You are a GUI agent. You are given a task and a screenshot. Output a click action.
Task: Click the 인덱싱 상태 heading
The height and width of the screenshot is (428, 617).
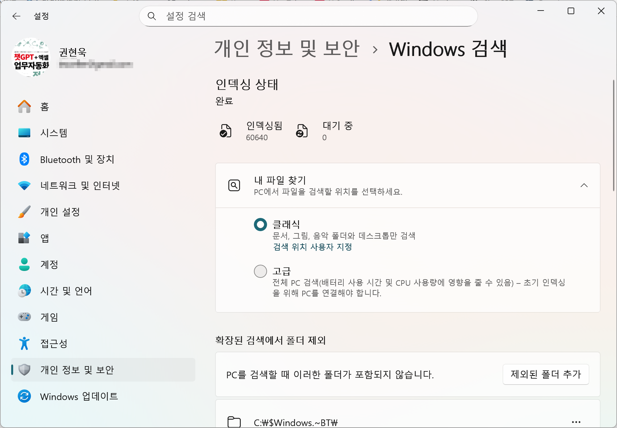tap(247, 84)
